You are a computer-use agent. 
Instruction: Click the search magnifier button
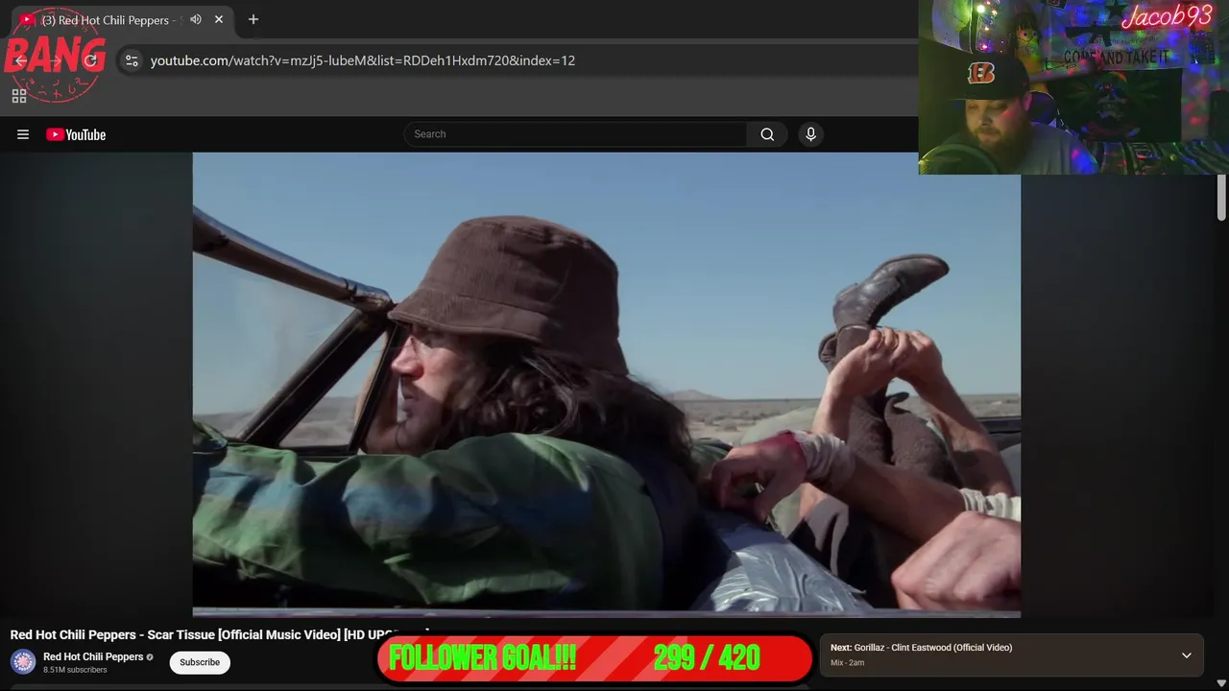pyautogui.click(x=767, y=134)
